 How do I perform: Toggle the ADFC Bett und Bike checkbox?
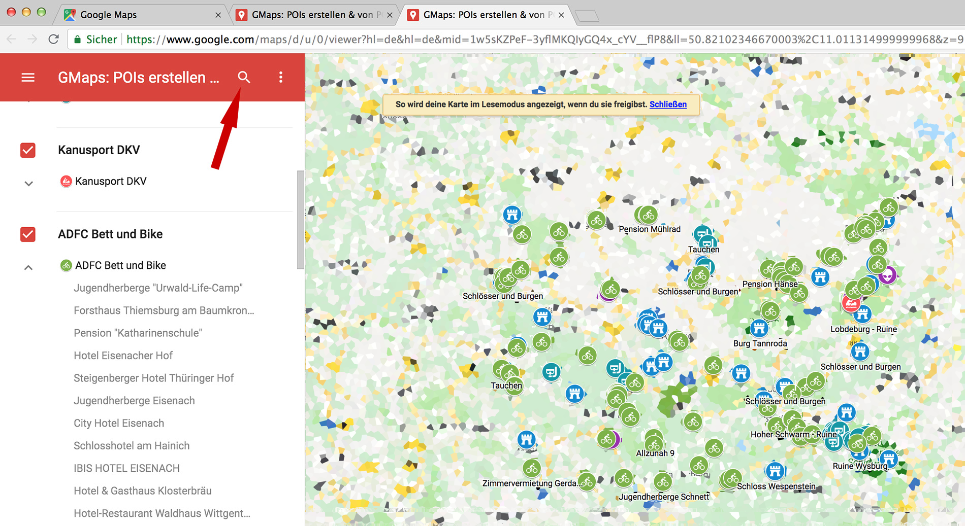(x=28, y=234)
